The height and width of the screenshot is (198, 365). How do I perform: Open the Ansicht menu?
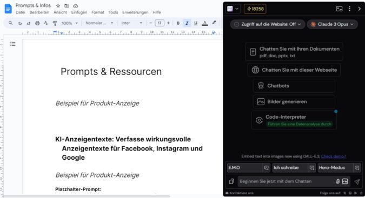coord(60,12)
